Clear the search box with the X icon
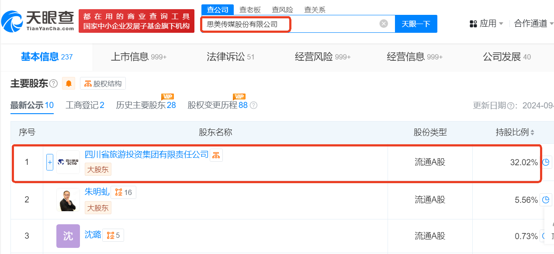The width and height of the screenshot is (554, 254). tap(384, 24)
